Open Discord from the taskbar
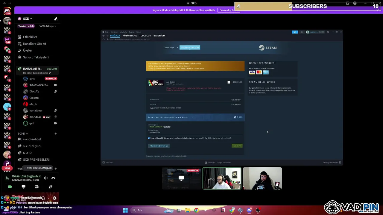383x215 pixels. tap(249, 210)
